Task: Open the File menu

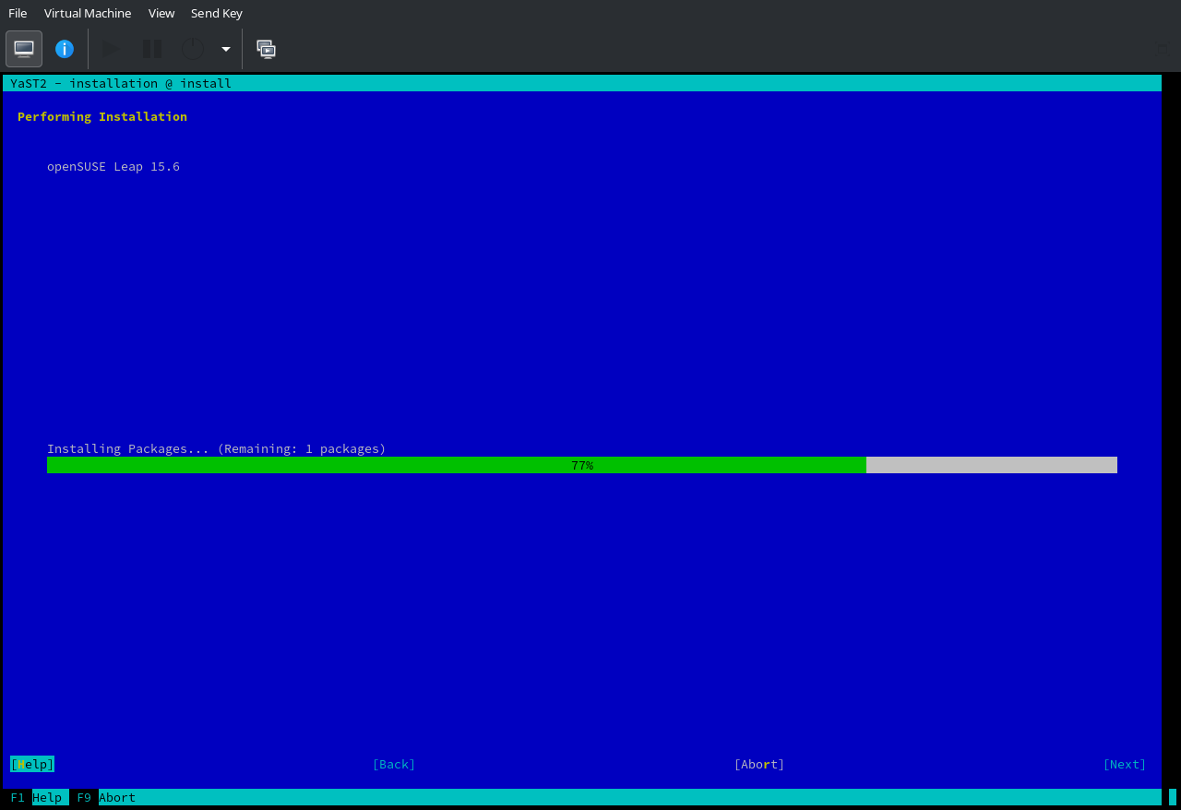Action: tap(18, 13)
